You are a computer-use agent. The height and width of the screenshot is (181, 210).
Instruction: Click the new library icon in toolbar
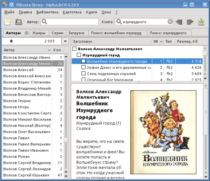click(8, 22)
